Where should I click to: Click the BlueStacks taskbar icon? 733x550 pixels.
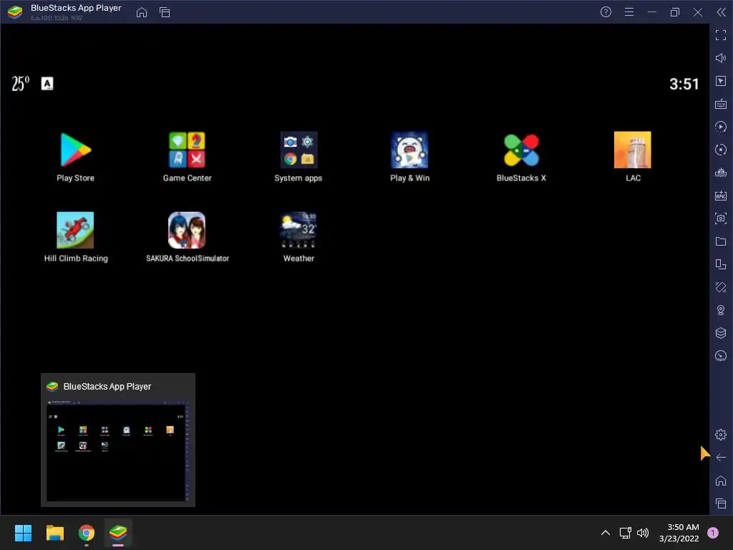(118, 533)
